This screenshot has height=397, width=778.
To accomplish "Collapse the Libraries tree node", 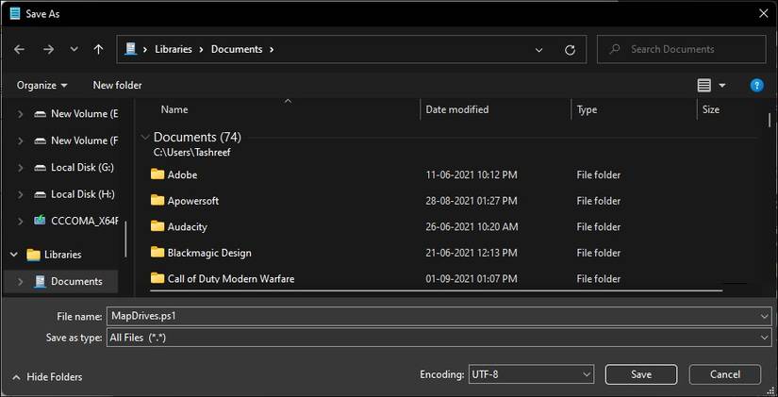I will (14, 255).
